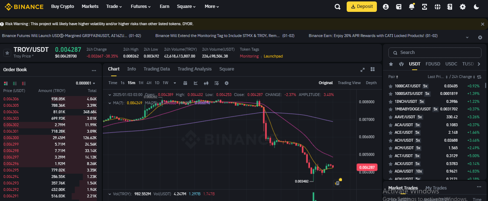
Task: Toggle dark mode moon icon
Action: pyautogui.click(x=476, y=6)
